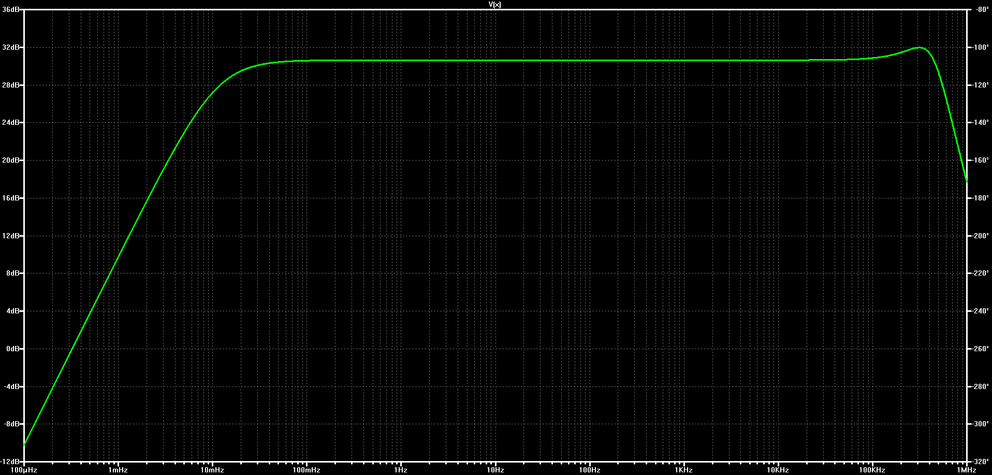Select the 1Hz frequency axis label
The height and width of the screenshot is (475, 992).
click(401, 470)
